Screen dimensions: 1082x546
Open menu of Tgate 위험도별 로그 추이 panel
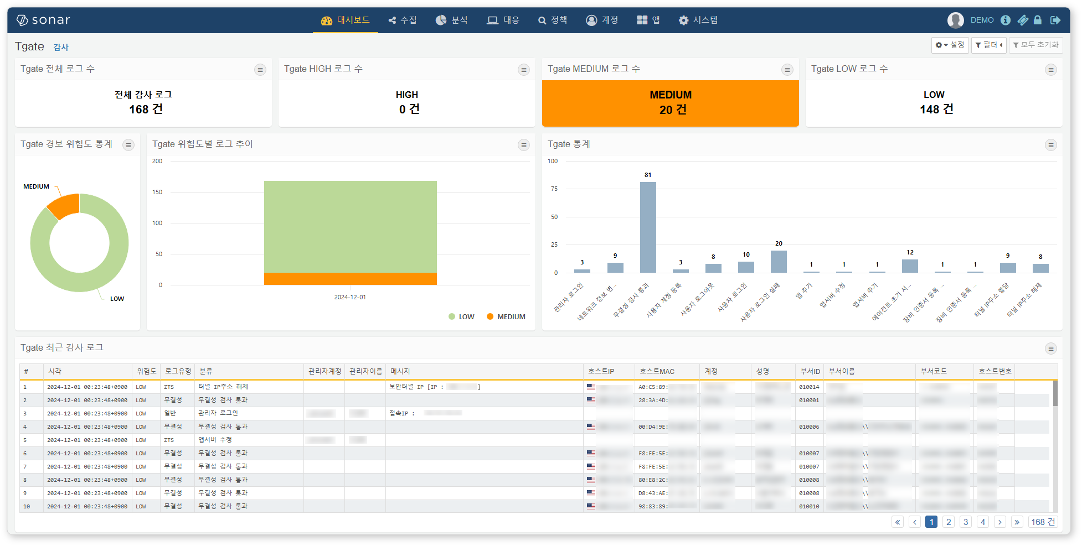[x=523, y=145]
